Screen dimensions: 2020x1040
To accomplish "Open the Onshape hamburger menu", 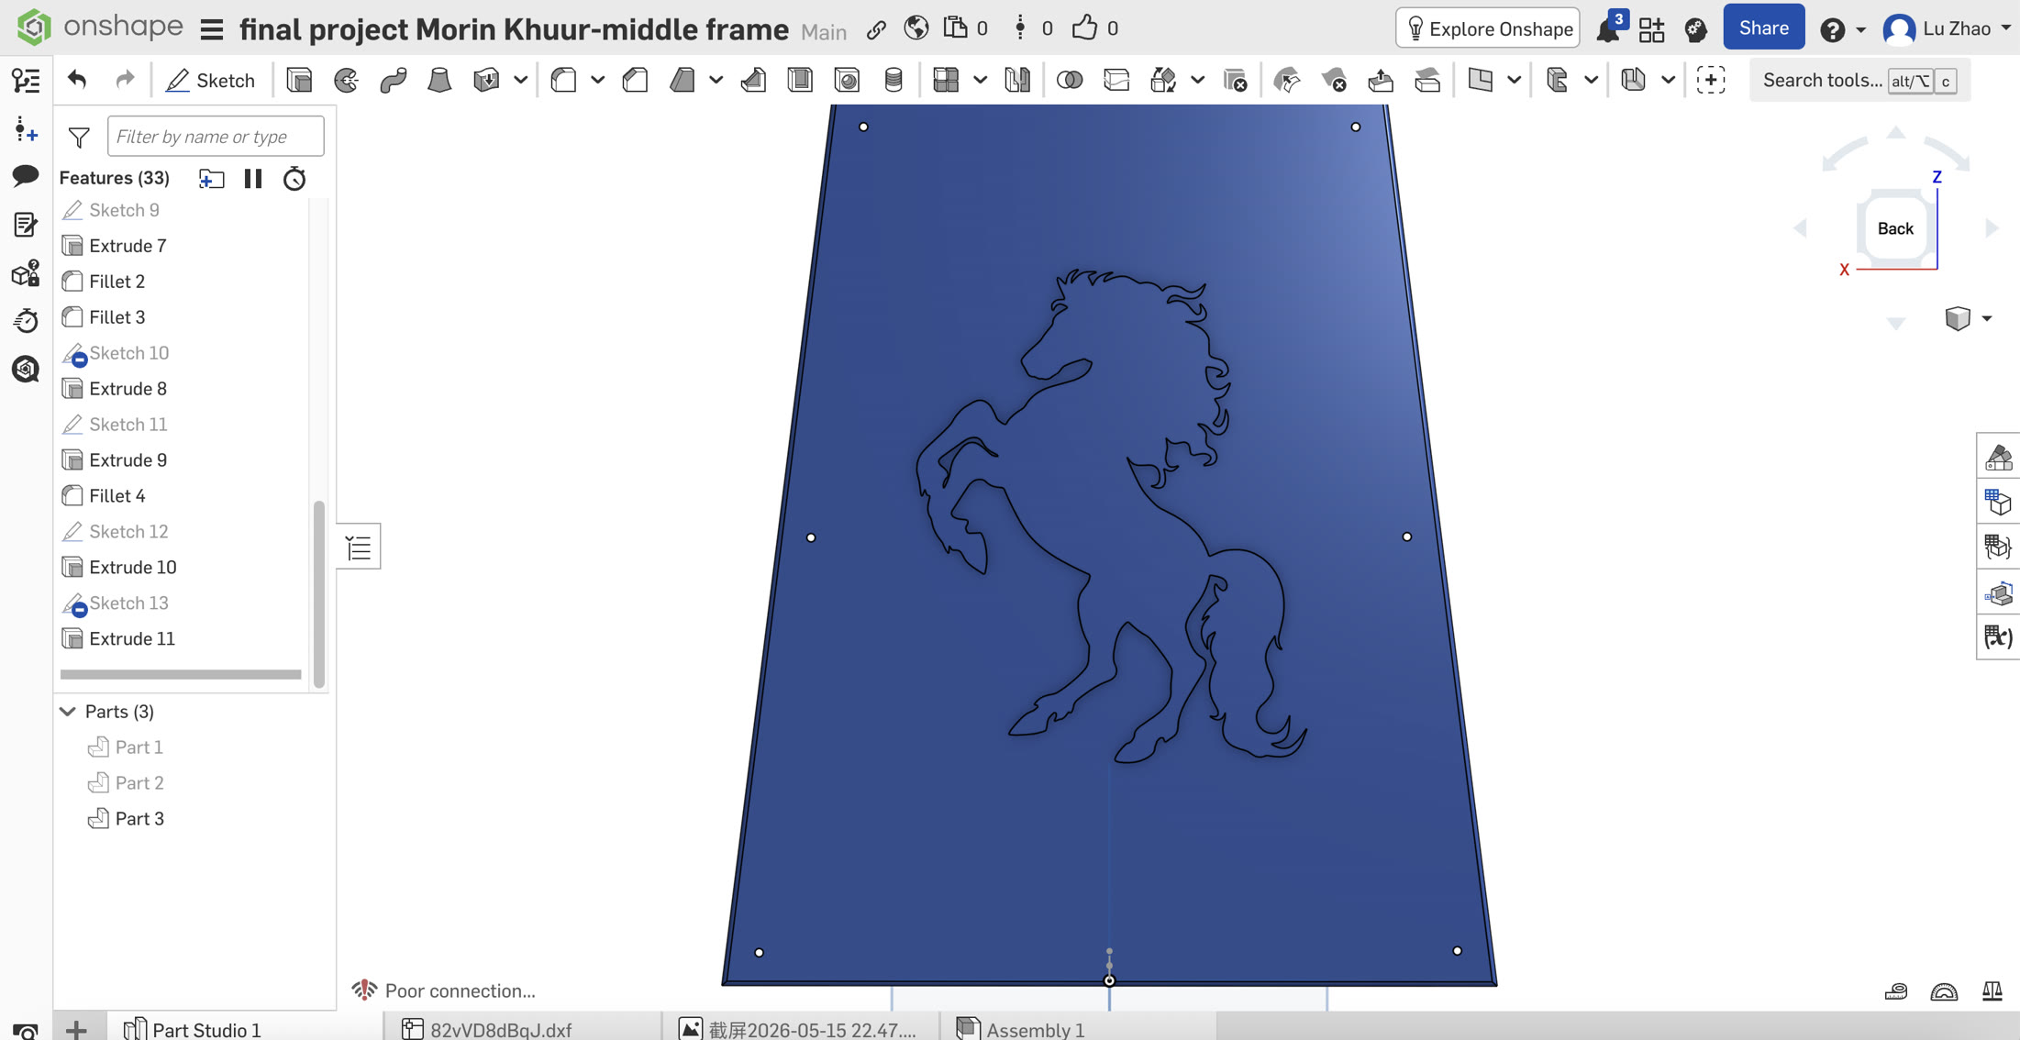I will pyautogui.click(x=212, y=29).
